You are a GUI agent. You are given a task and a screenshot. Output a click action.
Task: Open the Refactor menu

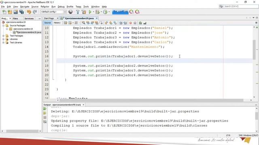tap(45, 6)
